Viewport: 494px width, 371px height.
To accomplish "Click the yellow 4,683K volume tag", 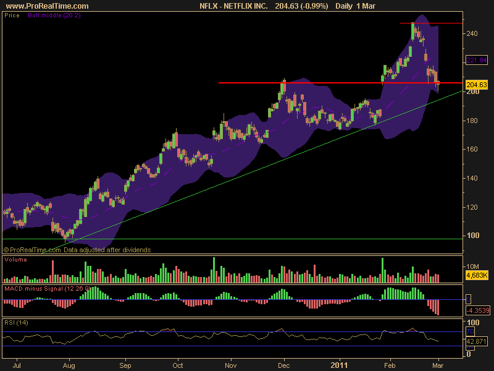I will point(477,275).
